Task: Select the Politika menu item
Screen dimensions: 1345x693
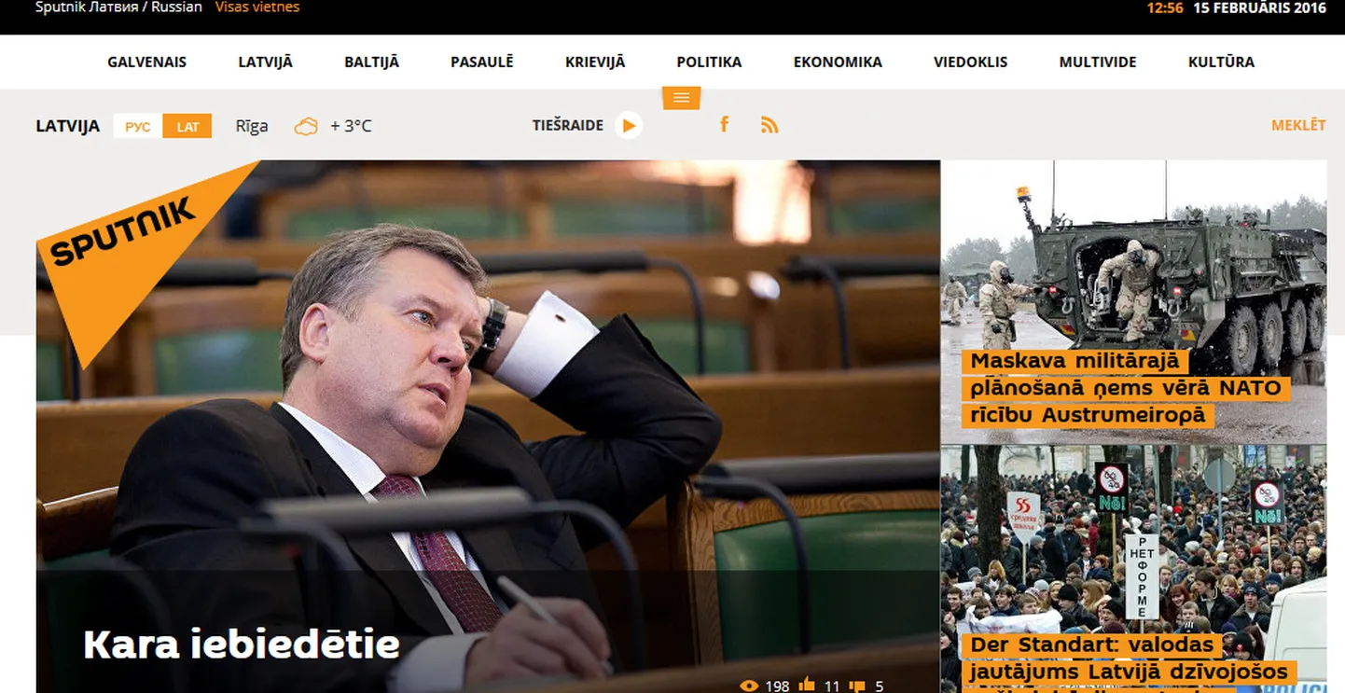Action: pos(709,62)
